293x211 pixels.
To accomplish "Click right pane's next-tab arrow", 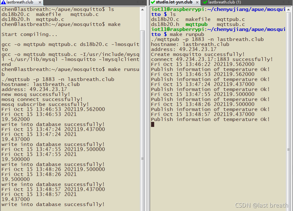I will click(x=290, y=2).
